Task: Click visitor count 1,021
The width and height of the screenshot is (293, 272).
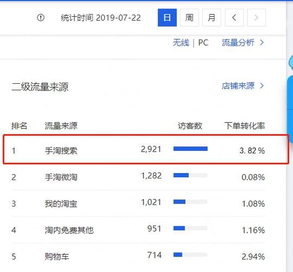Action: 151,202
